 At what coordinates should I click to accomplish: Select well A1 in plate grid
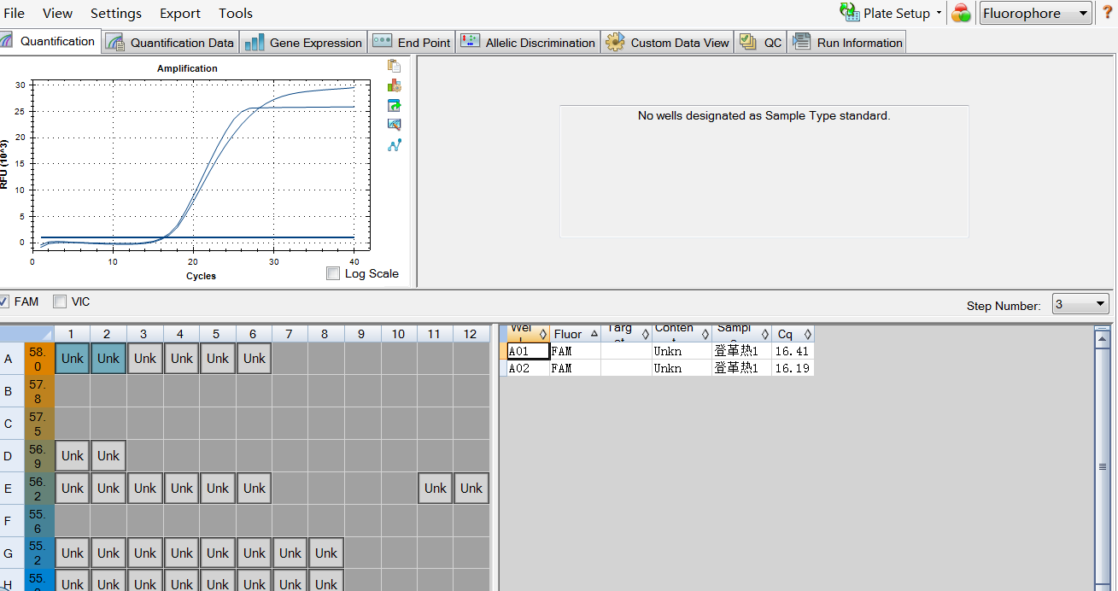pyautogui.click(x=73, y=359)
